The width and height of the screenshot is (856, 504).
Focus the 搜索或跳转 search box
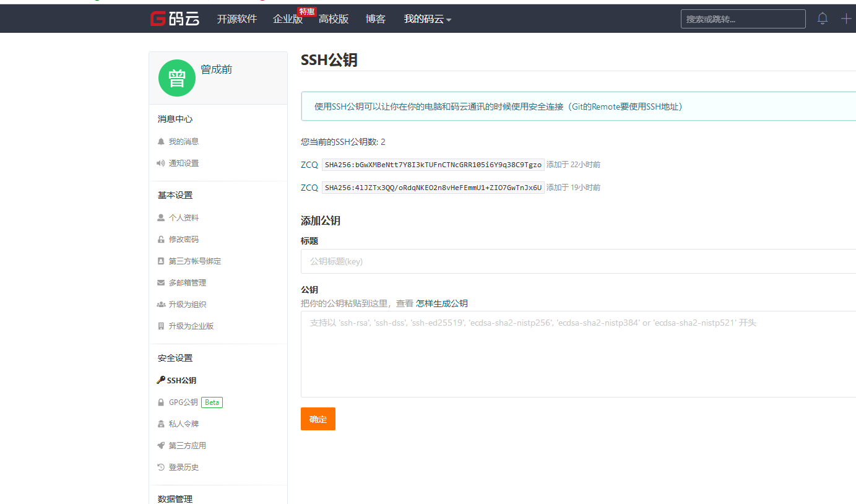(x=743, y=19)
